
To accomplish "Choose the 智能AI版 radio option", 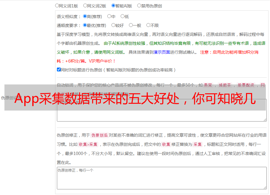I will 113,6.
